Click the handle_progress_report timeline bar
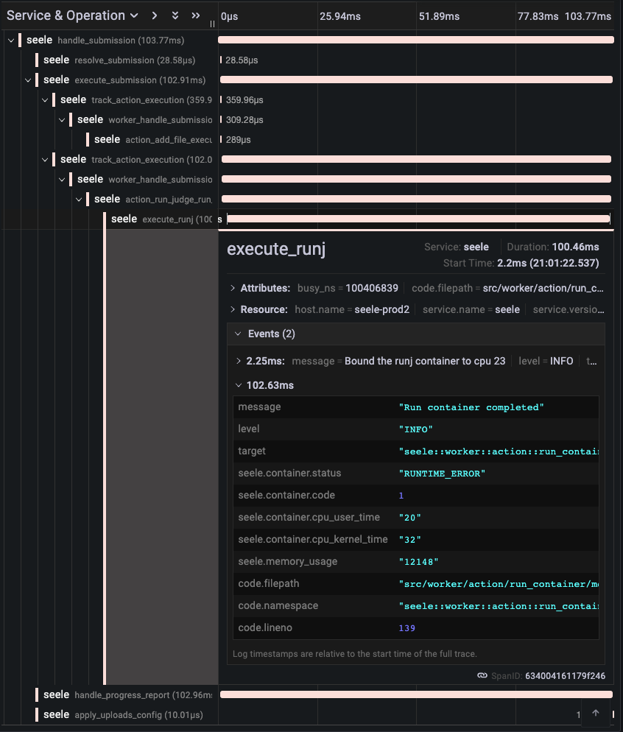The width and height of the screenshot is (623, 732). 416,694
